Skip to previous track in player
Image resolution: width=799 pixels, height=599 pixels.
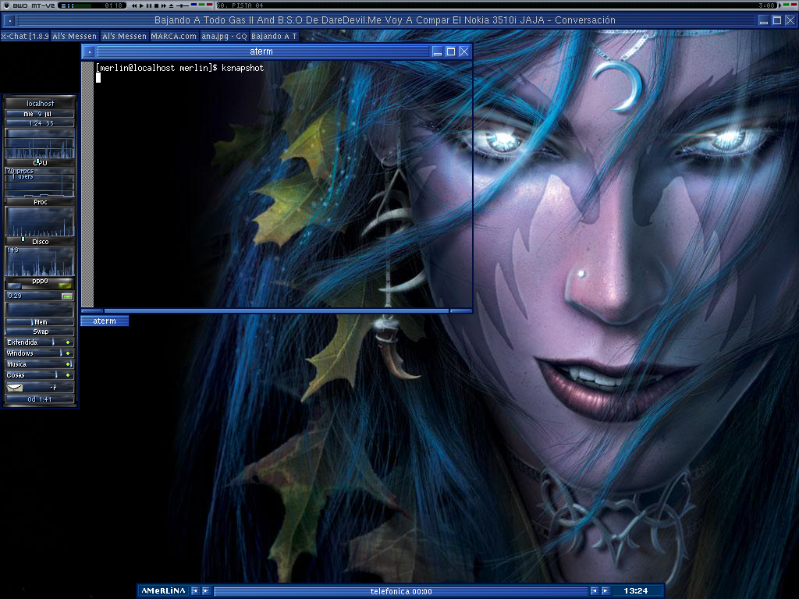click(134, 5)
